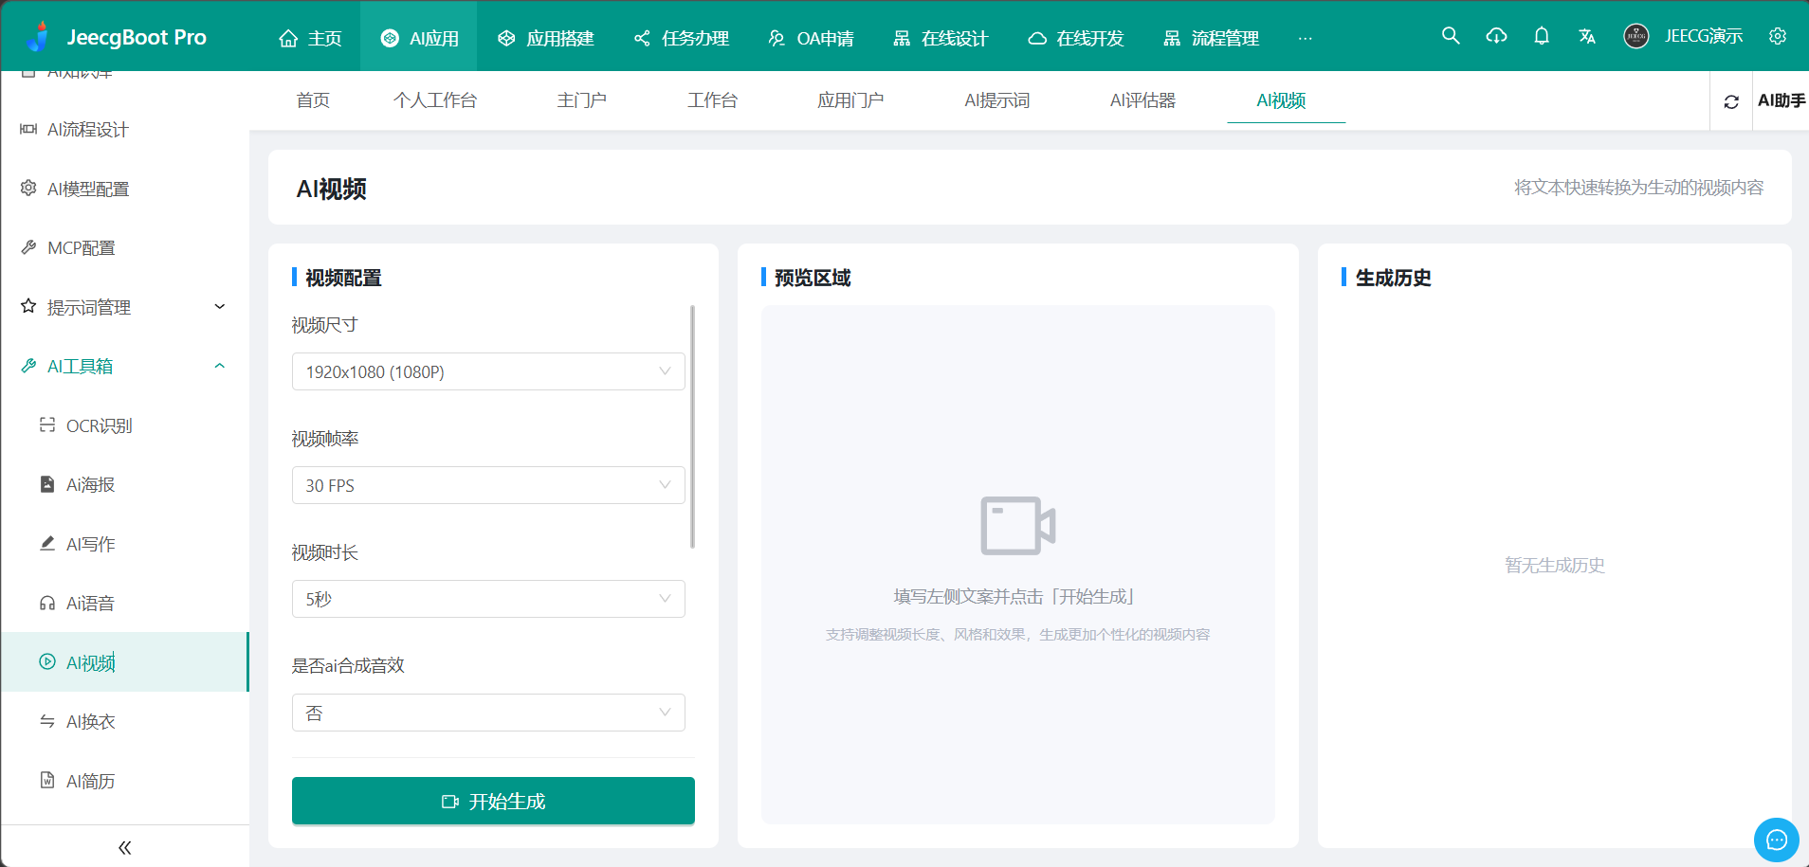1809x867 pixels.
Task: Click the 开始生成 button
Action: 492,801
